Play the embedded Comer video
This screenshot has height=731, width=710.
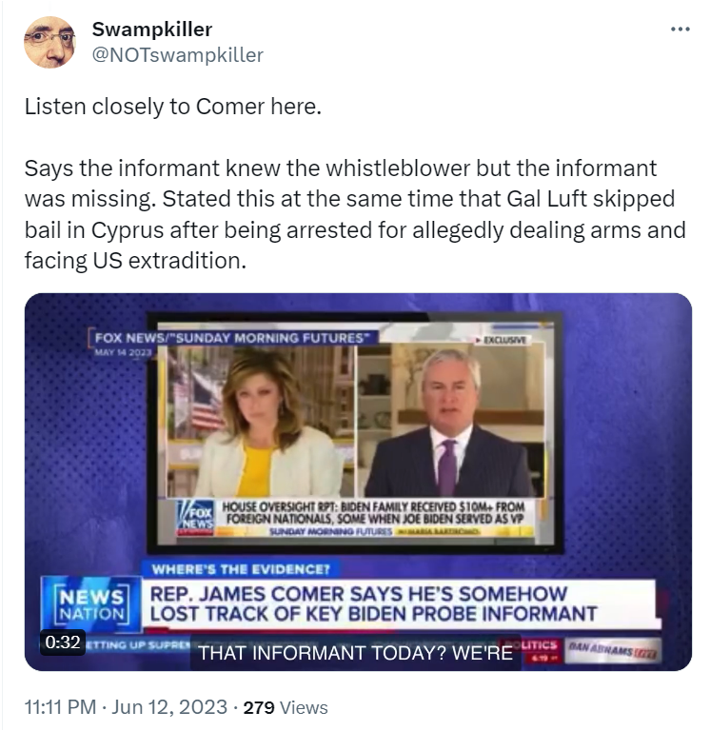click(x=358, y=482)
